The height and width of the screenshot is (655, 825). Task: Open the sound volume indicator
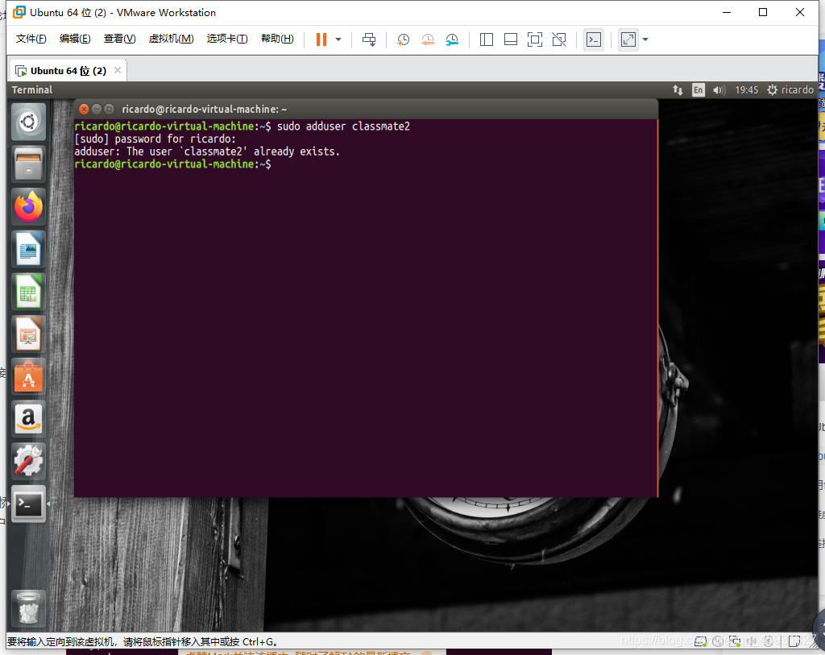tap(719, 90)
